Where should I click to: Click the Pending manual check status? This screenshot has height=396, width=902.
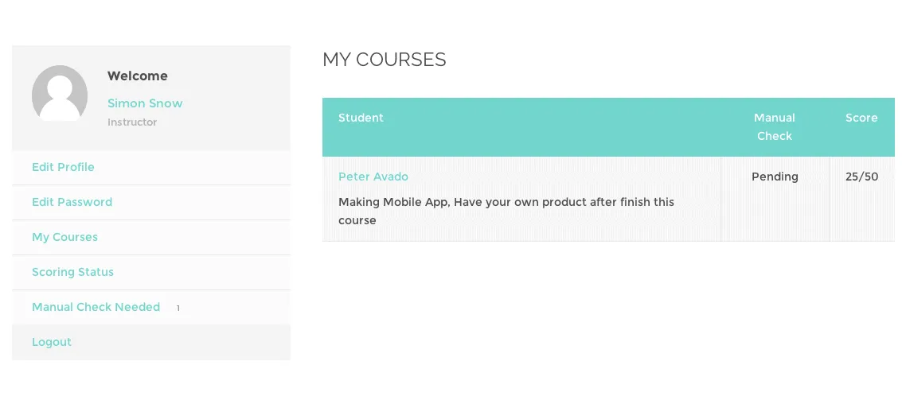tap(774, 177)
